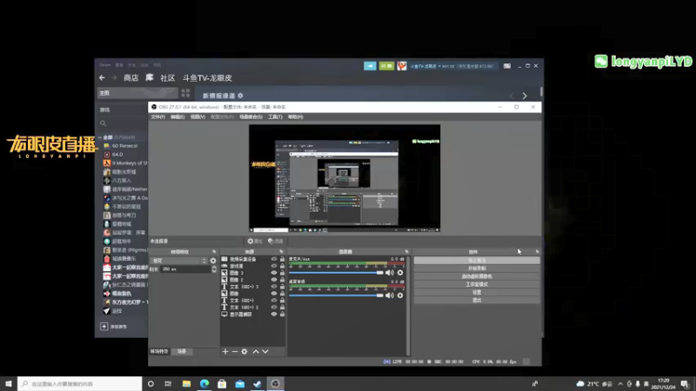Open source properties gear below sources list
Viewport: 696px width, 391px height.
click(244, 352)
